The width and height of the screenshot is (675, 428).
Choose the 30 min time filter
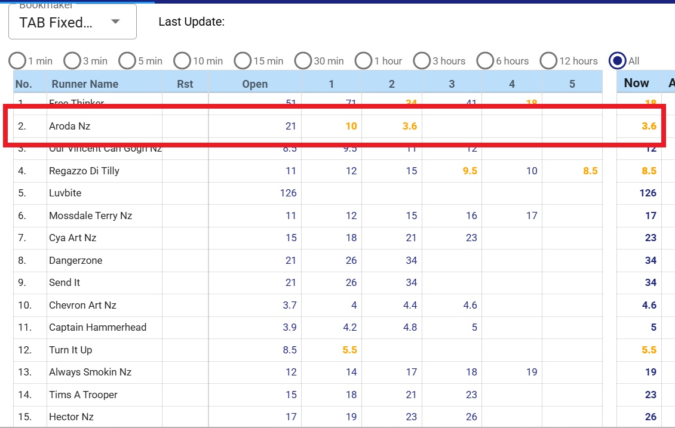pos(303,61)
